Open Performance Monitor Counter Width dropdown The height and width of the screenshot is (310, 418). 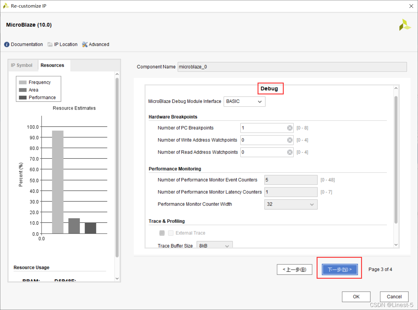(291, 204)
